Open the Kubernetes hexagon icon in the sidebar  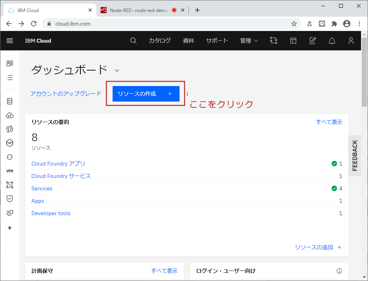[9, 143]
